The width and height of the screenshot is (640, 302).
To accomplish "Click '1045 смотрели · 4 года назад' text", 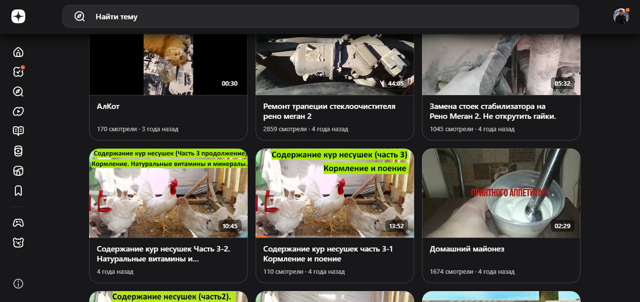I will [472, 129].
